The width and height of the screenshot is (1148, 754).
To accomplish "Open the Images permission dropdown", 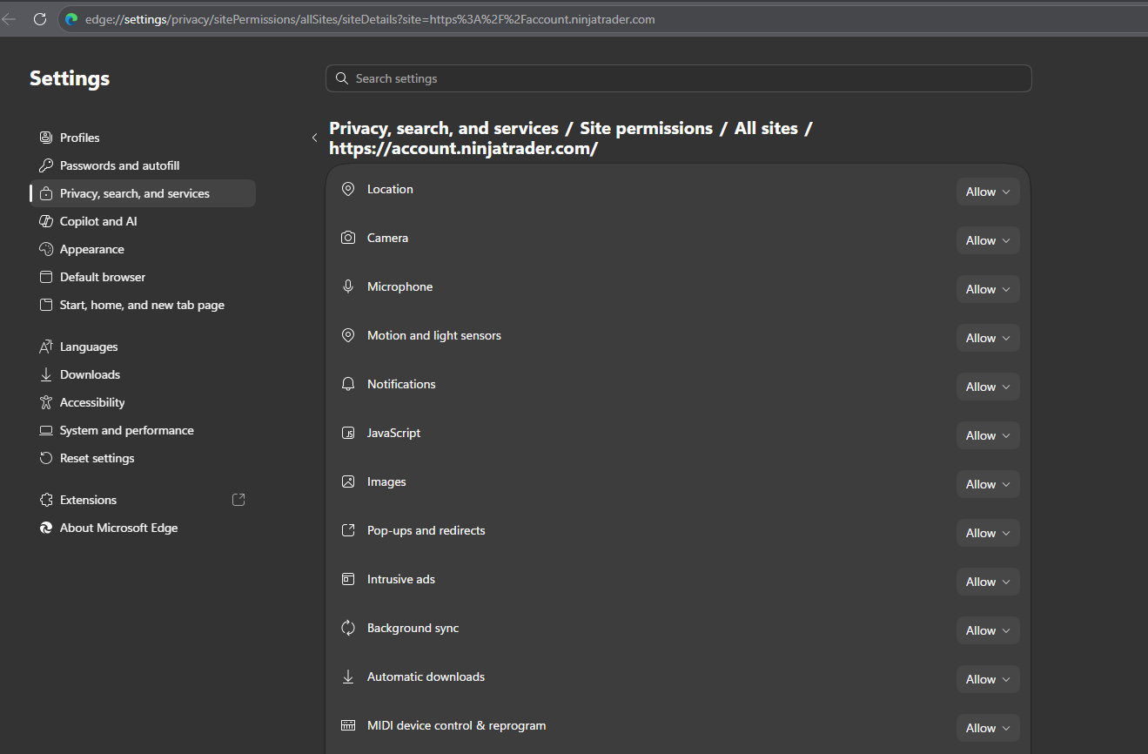I will point(988,485).
